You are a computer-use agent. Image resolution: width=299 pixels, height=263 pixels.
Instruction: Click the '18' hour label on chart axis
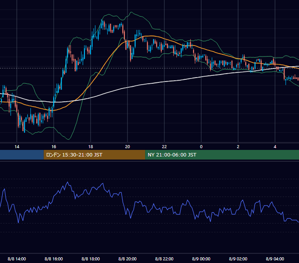(x=91, y=147)
